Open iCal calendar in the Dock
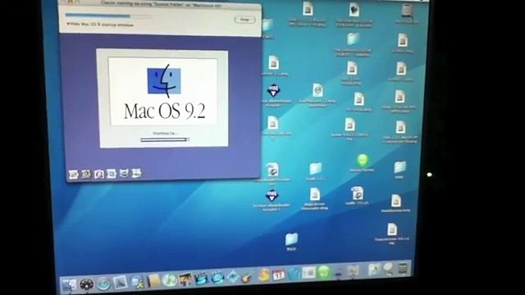This screenshot has height=295, width=525. (279, 275)
